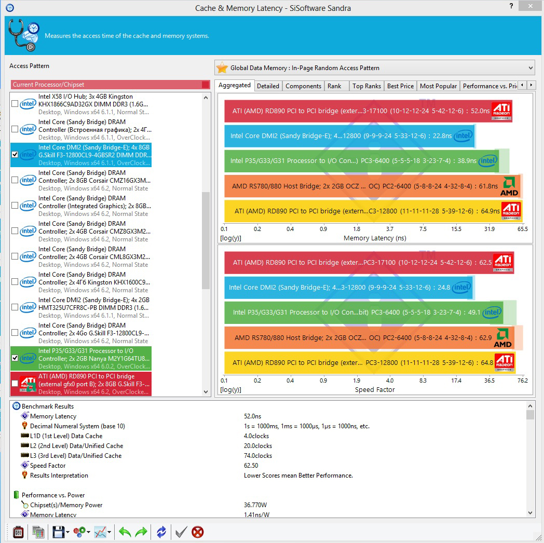Click the grey checkmark OK icon
This screenshot has height=543, width=544.
[181, 532]
